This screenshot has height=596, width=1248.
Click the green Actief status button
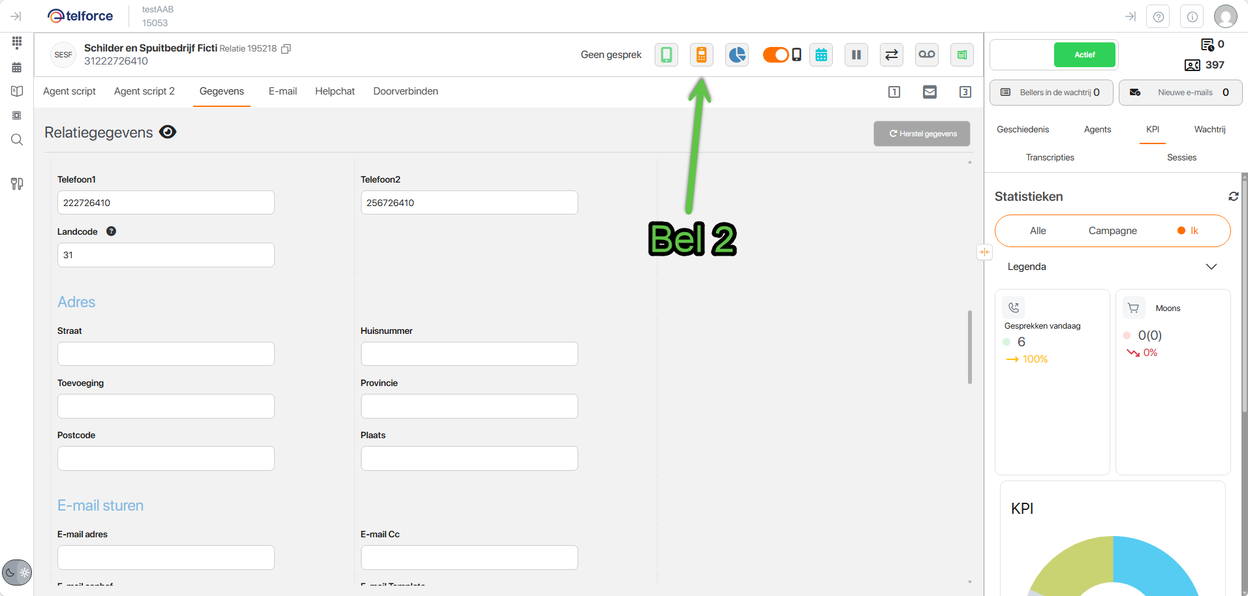(1084, 55)
